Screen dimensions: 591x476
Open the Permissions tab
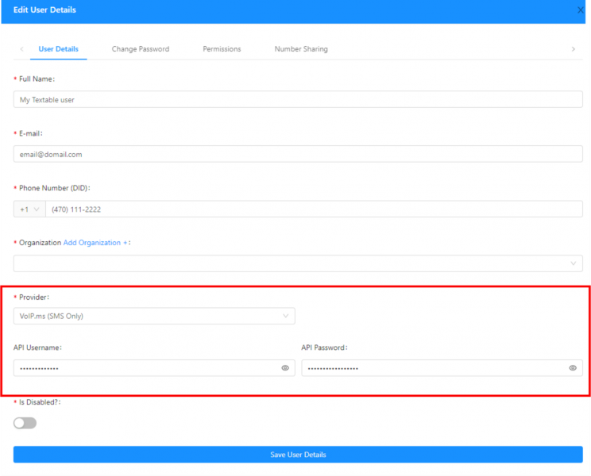coord(222,49)
